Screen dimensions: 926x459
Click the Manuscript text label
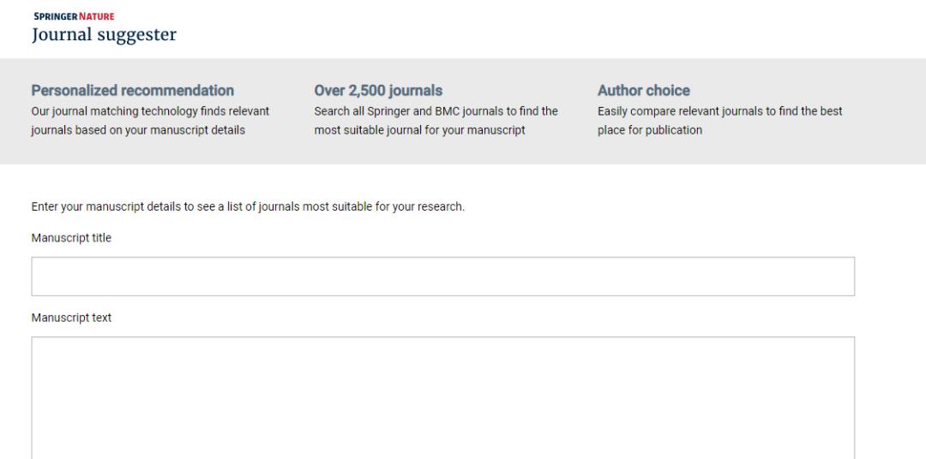point(71,318)
